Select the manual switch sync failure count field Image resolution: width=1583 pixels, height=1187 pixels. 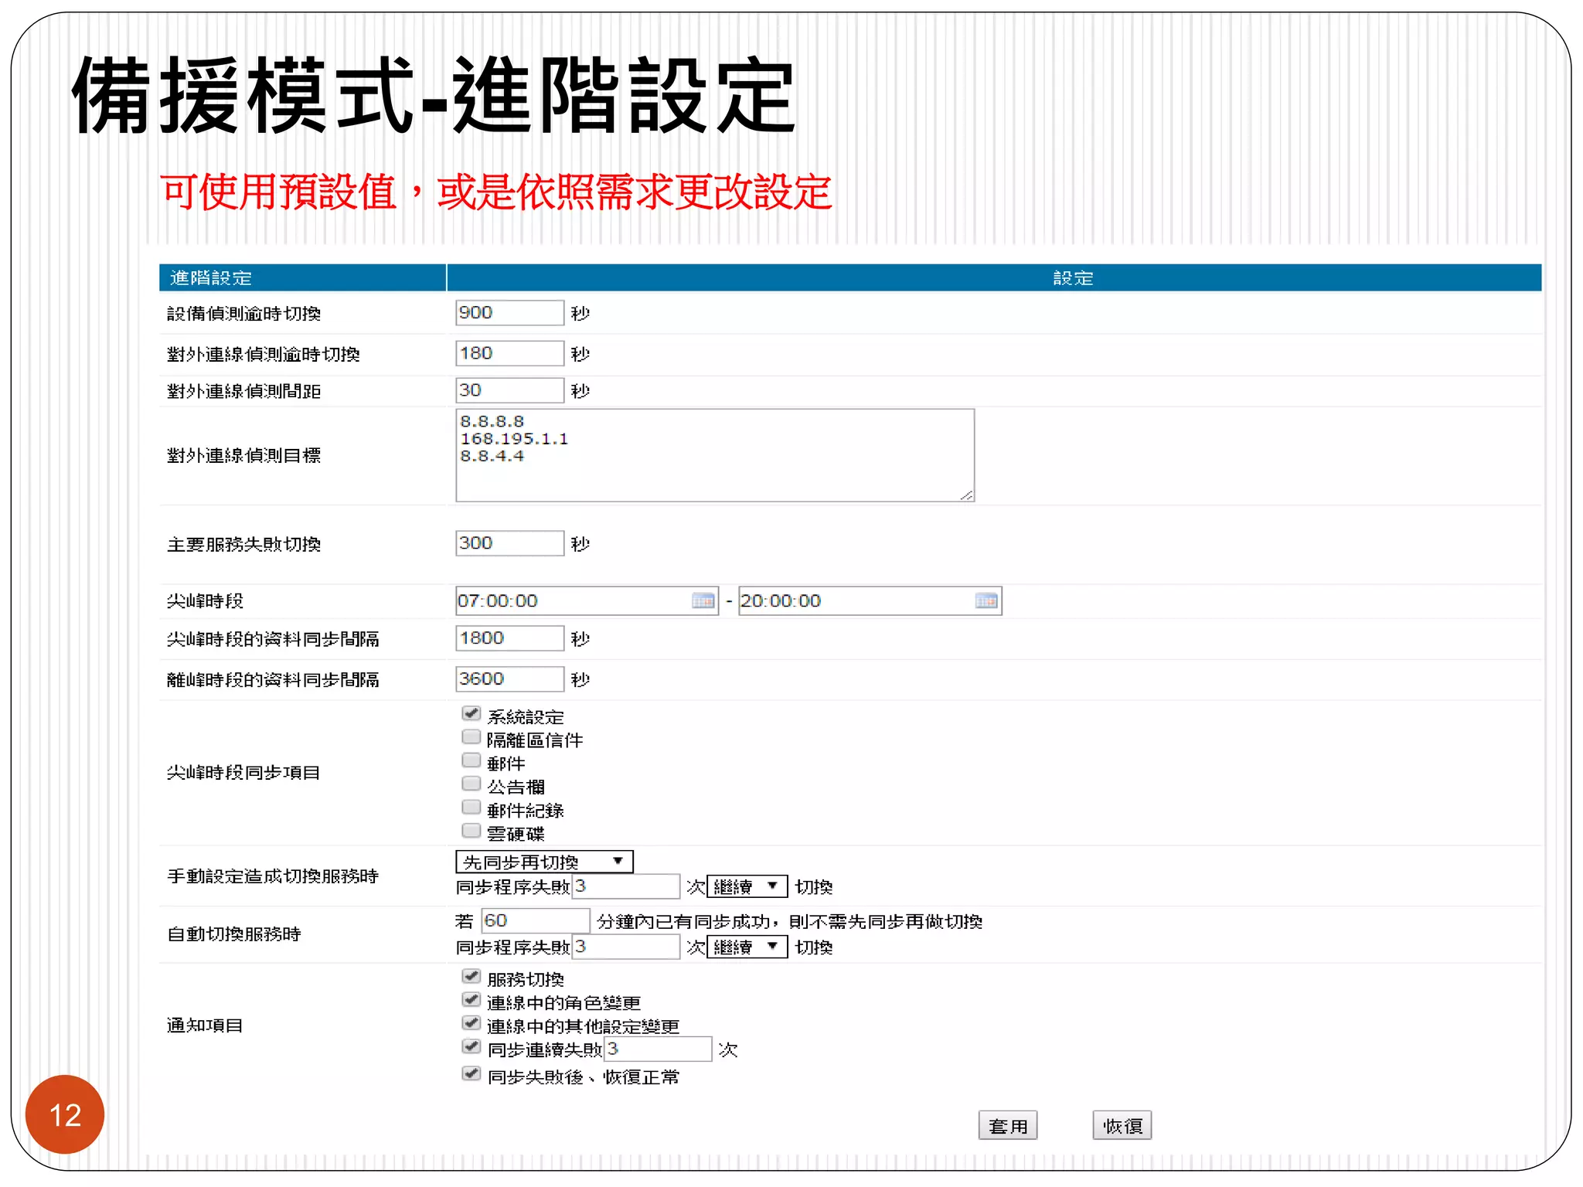[x=625, y=886]
